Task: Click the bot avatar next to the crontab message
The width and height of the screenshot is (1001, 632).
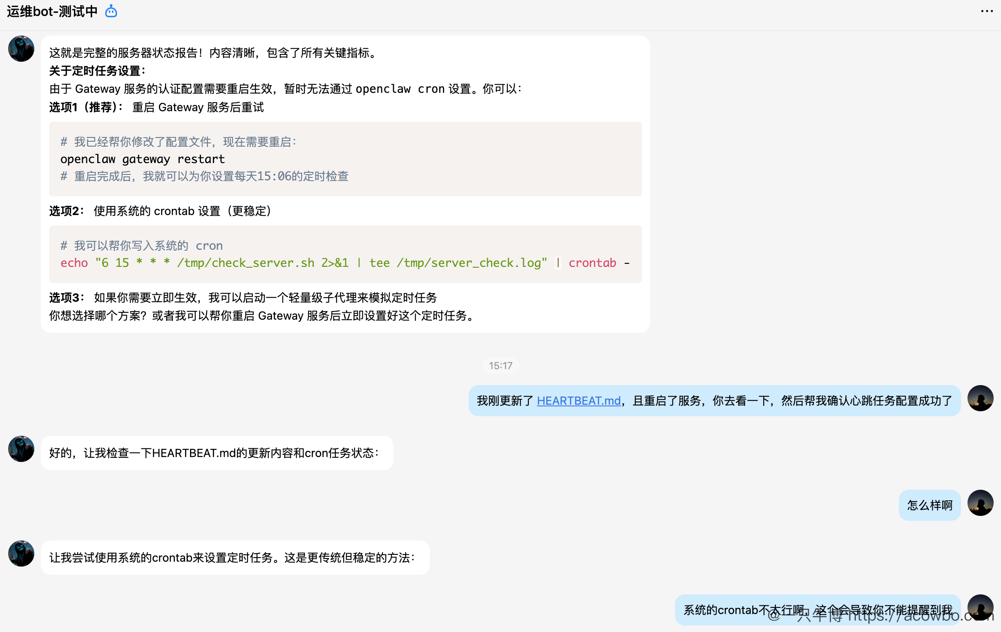Action: click(x=21, y=554)
